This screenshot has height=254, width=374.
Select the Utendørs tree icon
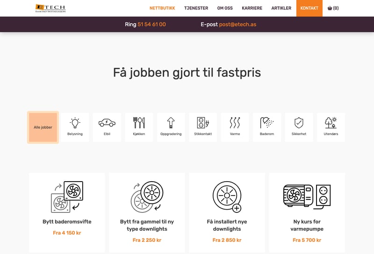point(331,123)
